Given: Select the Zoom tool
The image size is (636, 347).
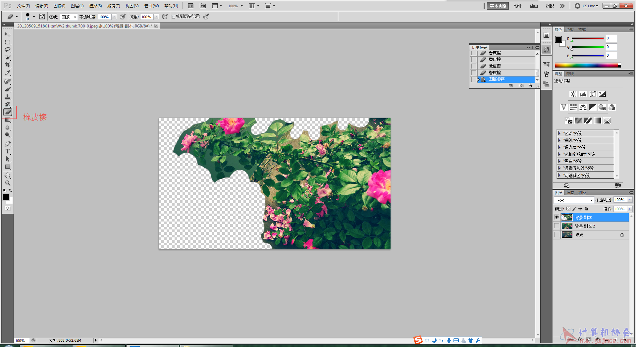Looking at the screenshot, I should [x=8, y=183].
